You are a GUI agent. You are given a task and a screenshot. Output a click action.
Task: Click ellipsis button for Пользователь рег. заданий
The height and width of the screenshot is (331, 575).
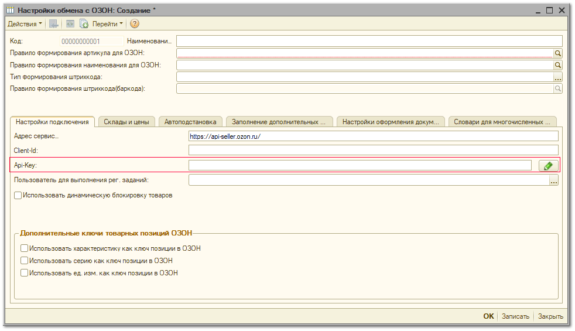coord(554,180)
